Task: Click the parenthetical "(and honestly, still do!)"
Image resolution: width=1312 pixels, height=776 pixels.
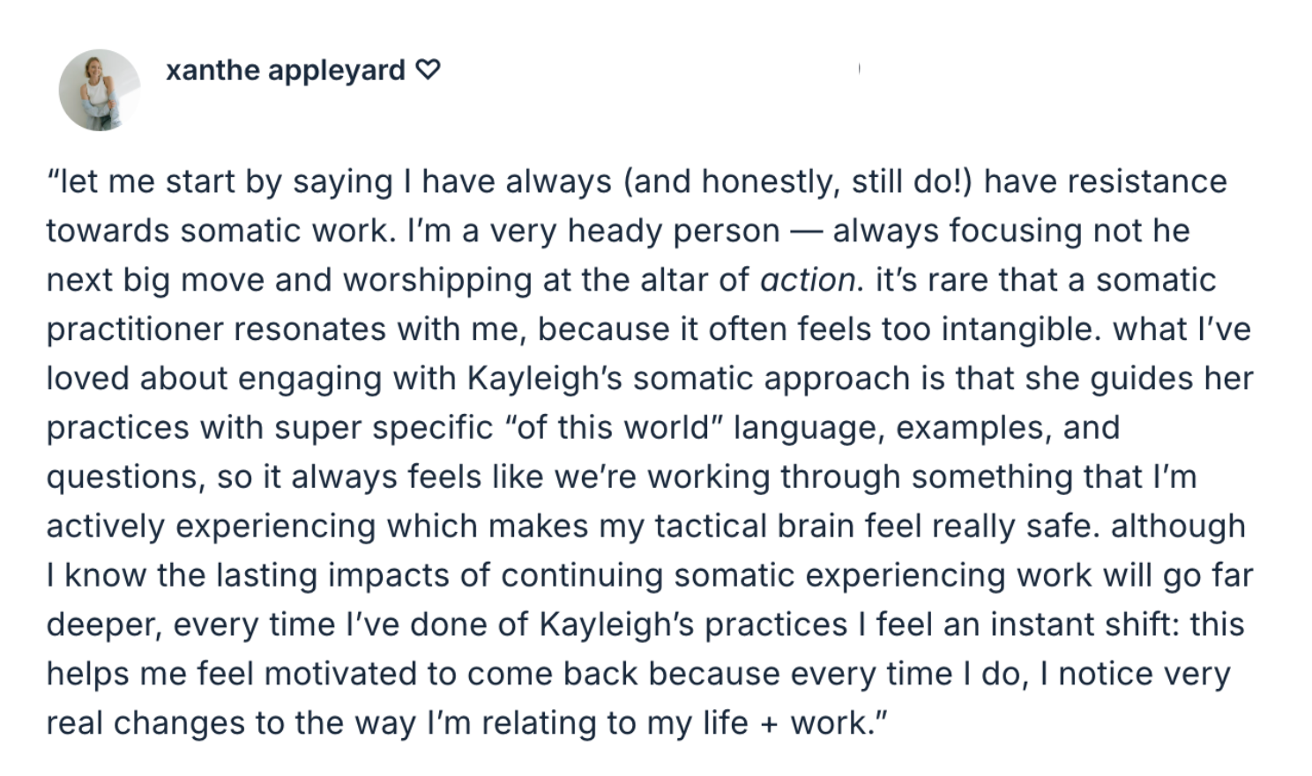Action: pyautogui.click(x=798, y=181)
